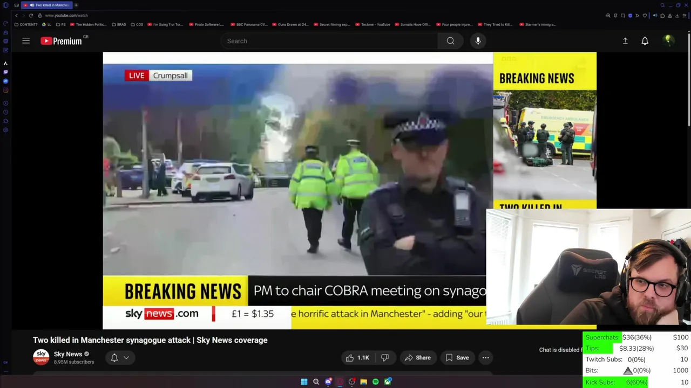Image resolution: width=691 pixels, height=388 pixels.
Task: Save the video to a playlist
Action: (x=457, y=358)
